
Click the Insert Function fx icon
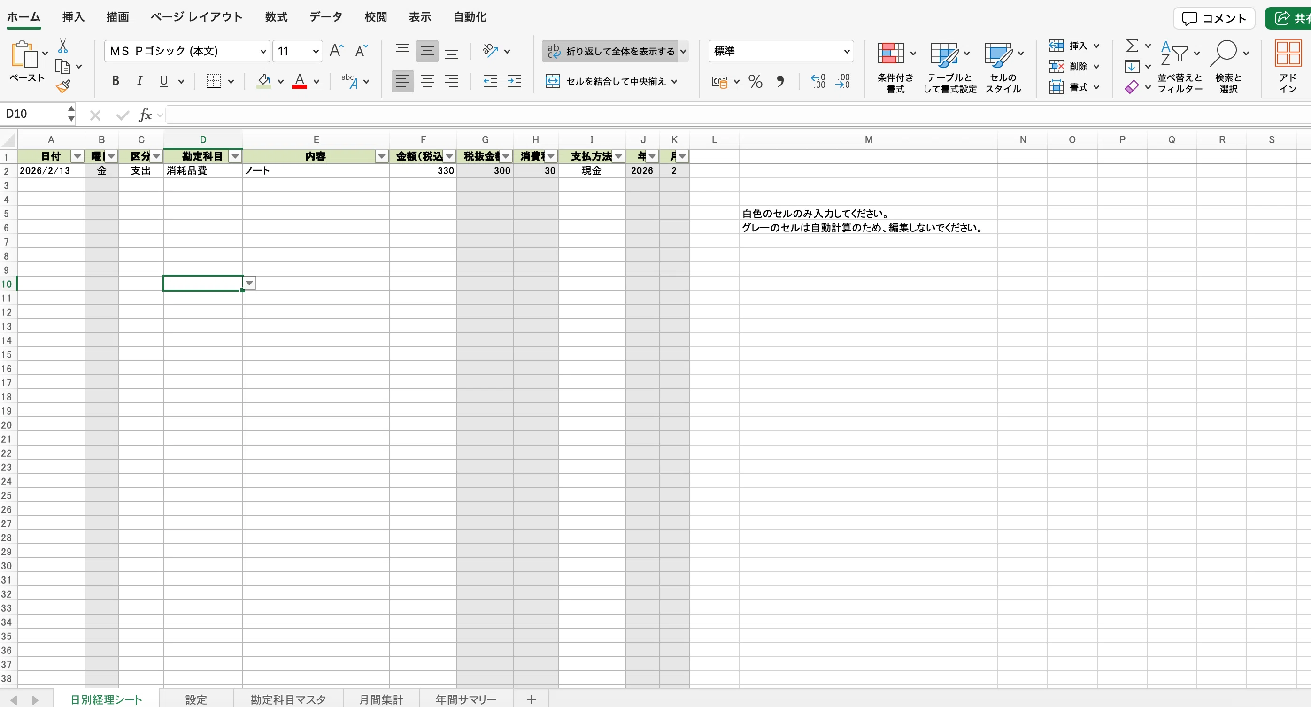(x=145, y=115)
